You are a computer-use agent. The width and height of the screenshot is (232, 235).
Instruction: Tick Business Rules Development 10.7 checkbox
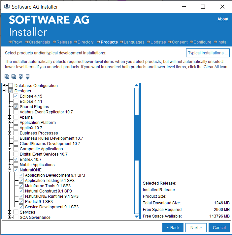16,138
